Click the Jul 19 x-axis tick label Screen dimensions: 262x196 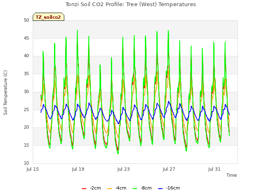78,169
